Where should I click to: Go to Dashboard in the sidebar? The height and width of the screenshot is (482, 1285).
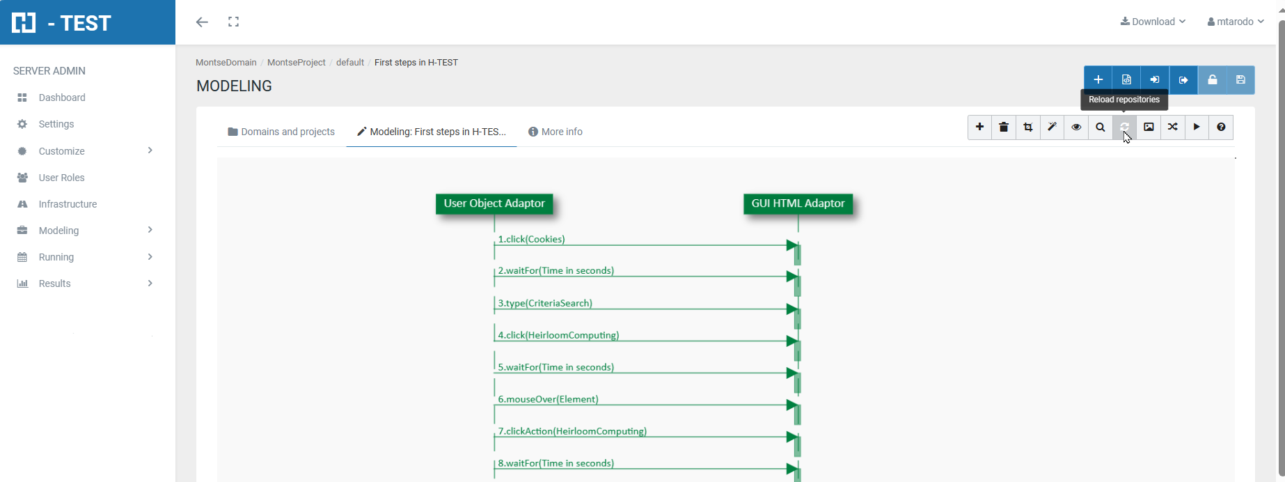(x=62, y=98)
